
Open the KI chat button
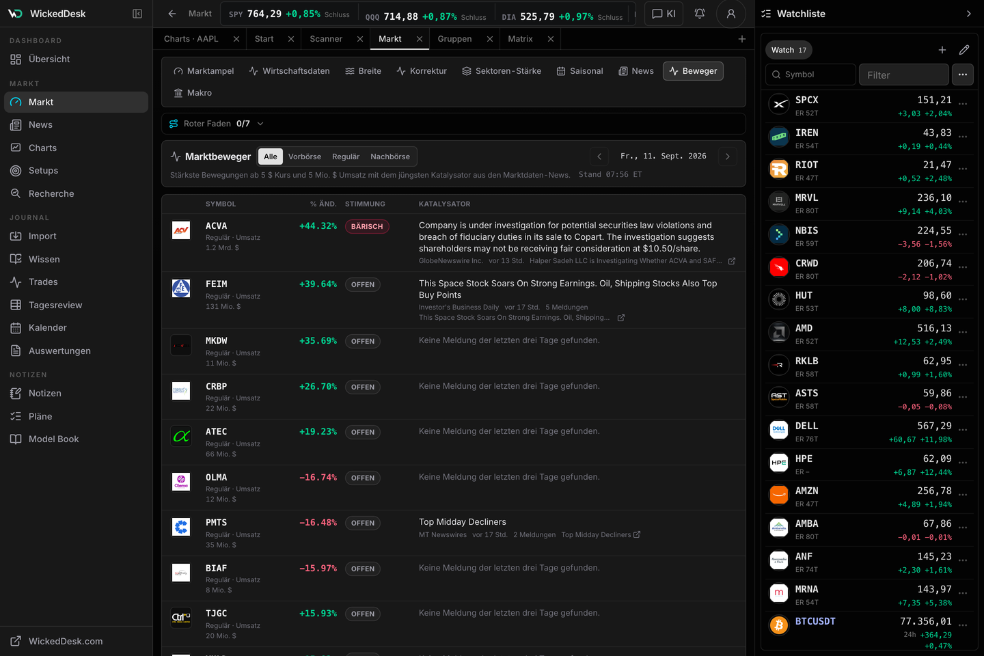664,14
